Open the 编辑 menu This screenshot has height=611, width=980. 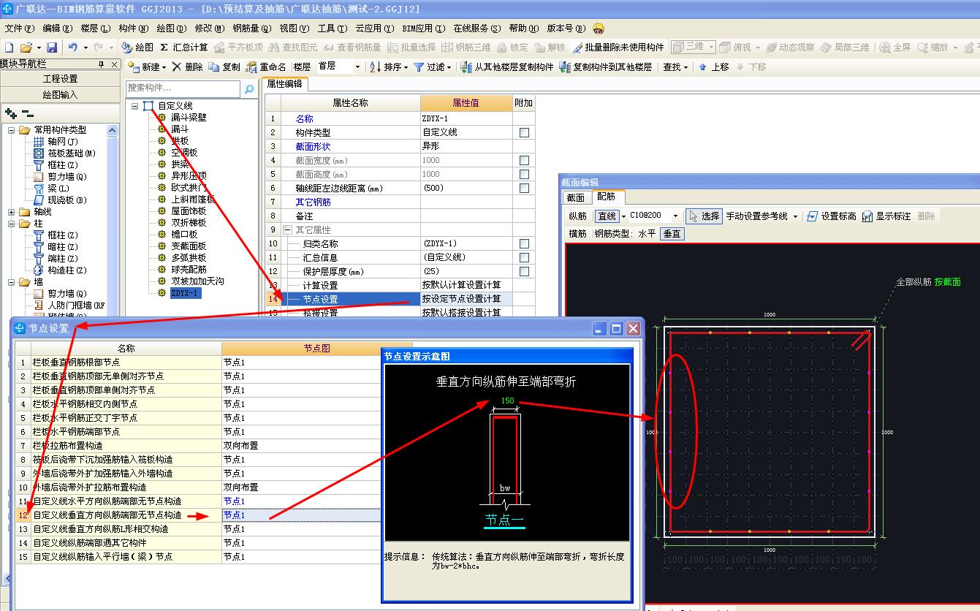tap(58, 29)
